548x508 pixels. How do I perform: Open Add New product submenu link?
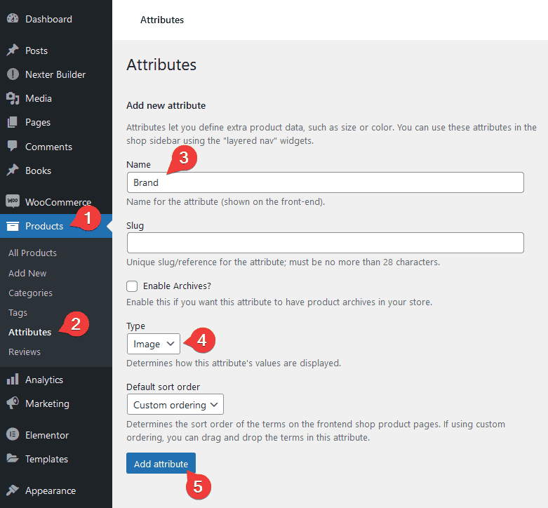click(27, 273)
